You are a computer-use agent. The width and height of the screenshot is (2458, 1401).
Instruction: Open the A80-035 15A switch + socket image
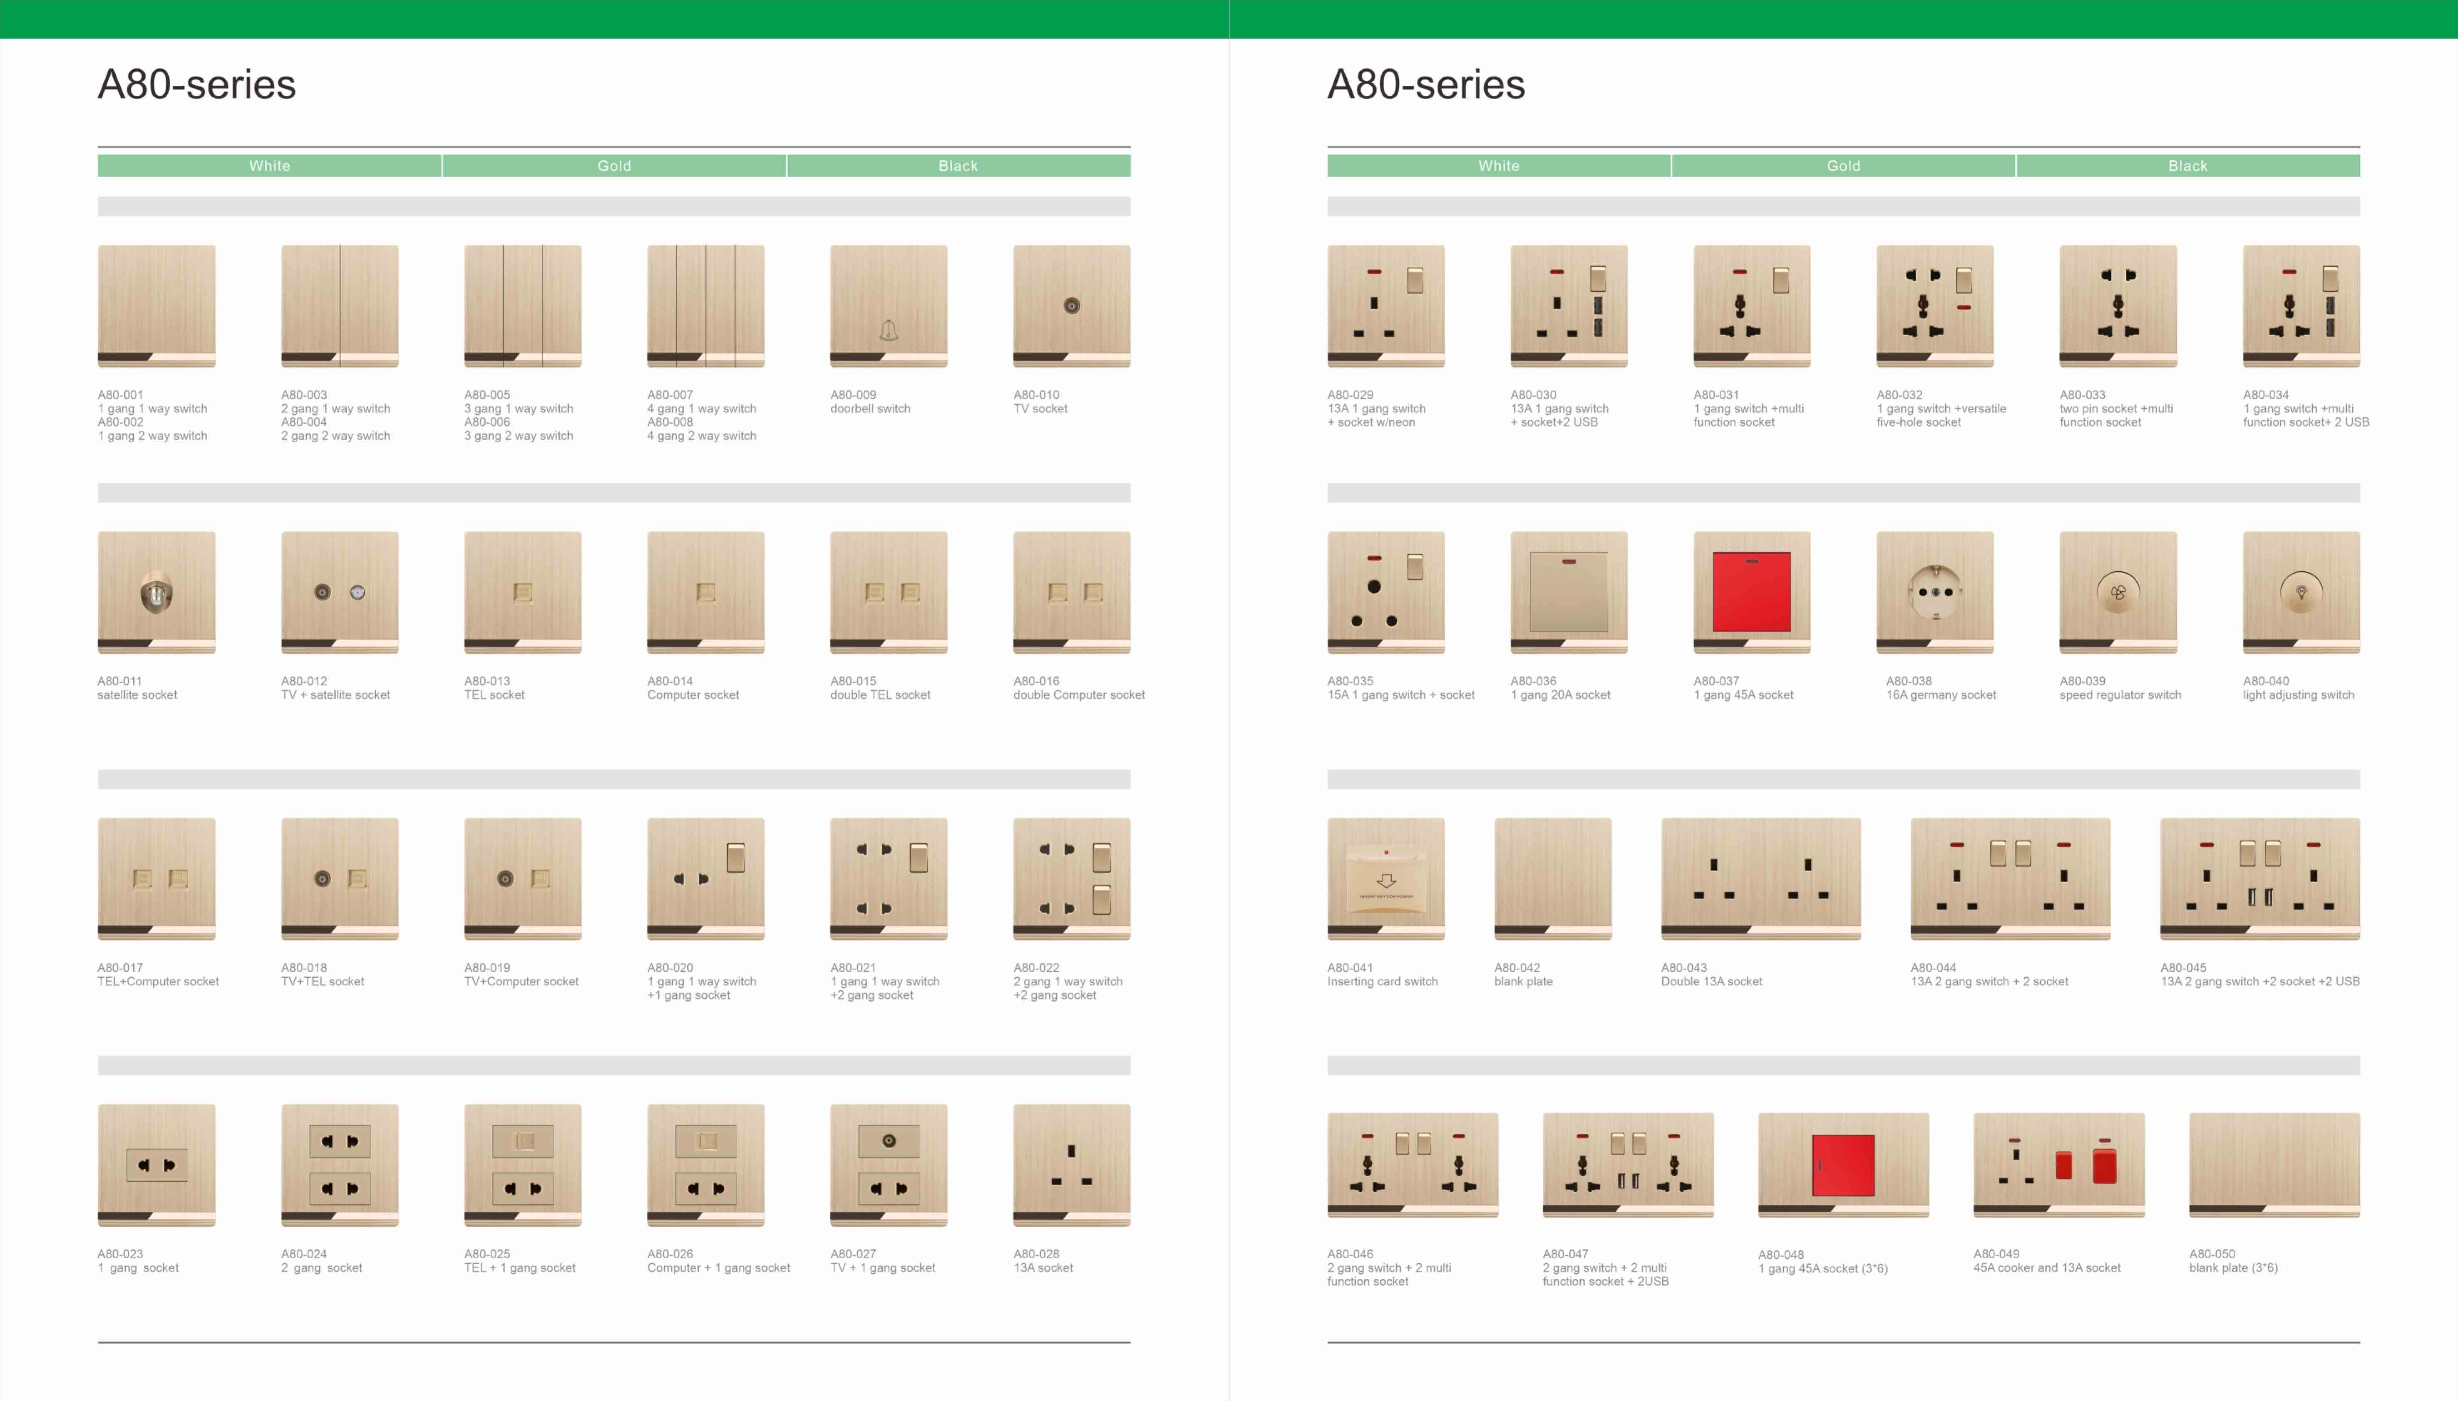[x=1386, y=593]
